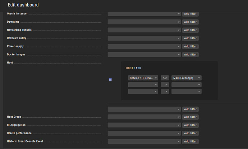The image size is (248, 149).
Task: Open the Host filter selection dropdown below Host tags
Action: (144, 109)
